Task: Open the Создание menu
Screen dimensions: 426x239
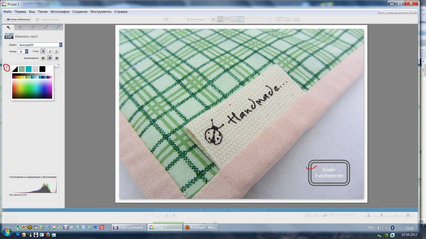Action: coord(80,12)
